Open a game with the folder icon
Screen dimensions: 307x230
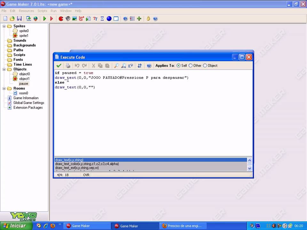pyautogui.click(x=12, y=19)
